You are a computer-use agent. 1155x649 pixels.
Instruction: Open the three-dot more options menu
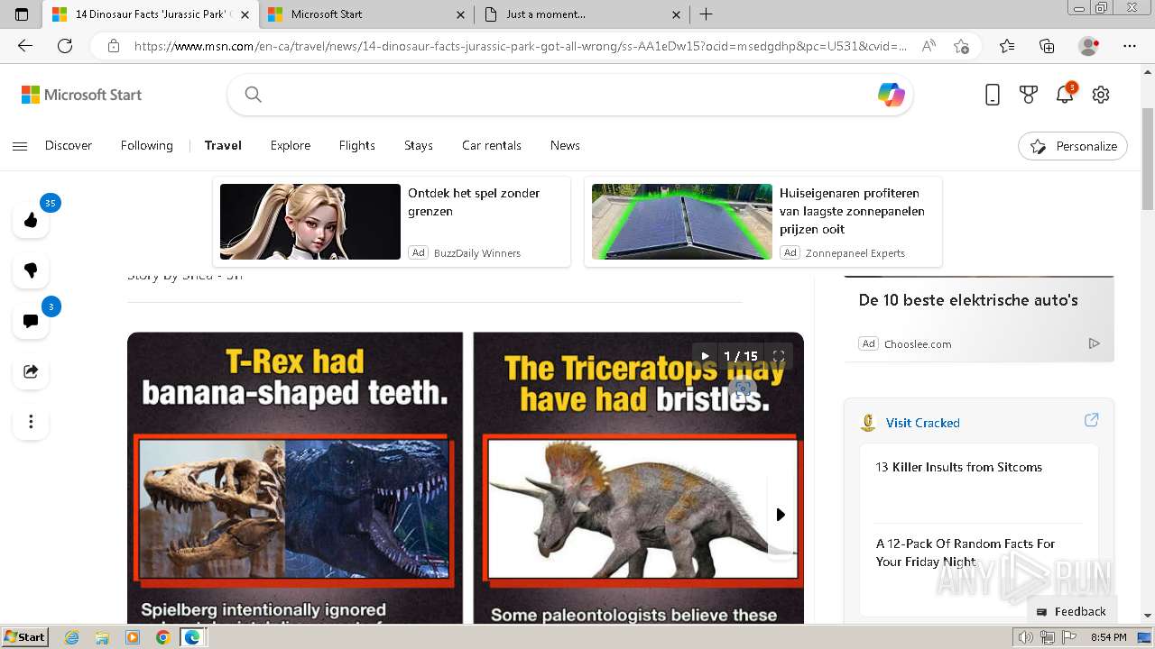(x=31, y=422)
